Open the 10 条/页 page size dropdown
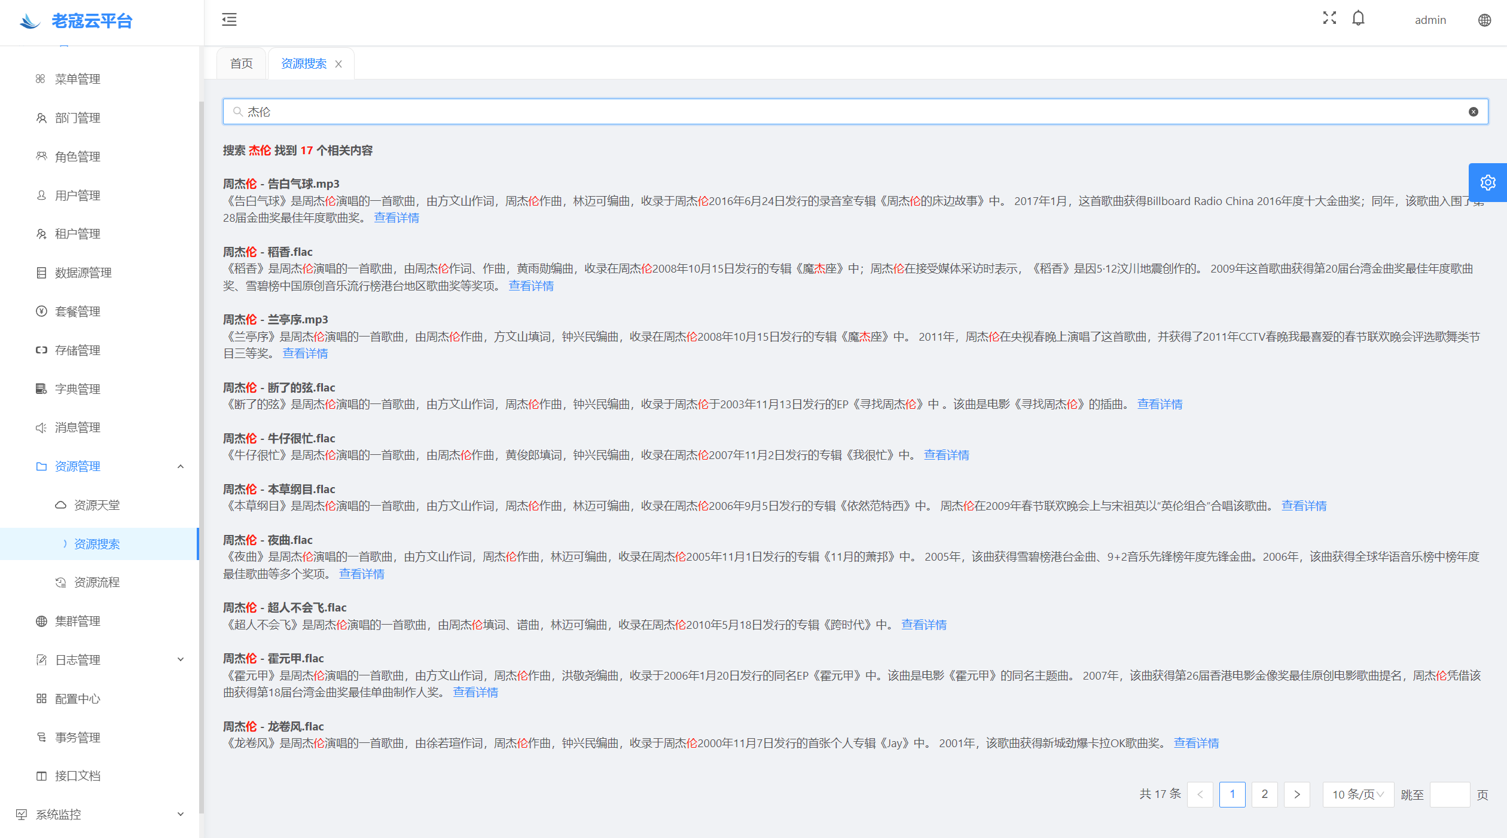 click(1357, 794)
